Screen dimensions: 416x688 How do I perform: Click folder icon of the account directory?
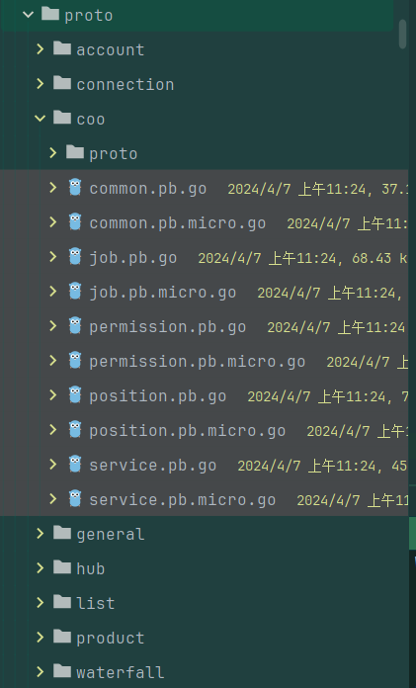point(62,48)
